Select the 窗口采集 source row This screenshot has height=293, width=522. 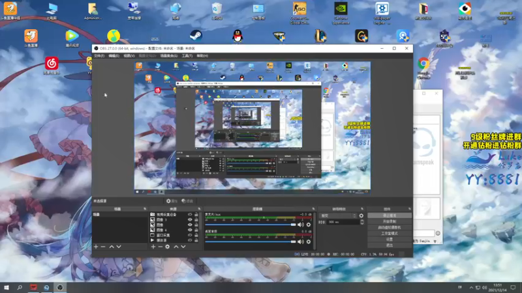(175, 235)
